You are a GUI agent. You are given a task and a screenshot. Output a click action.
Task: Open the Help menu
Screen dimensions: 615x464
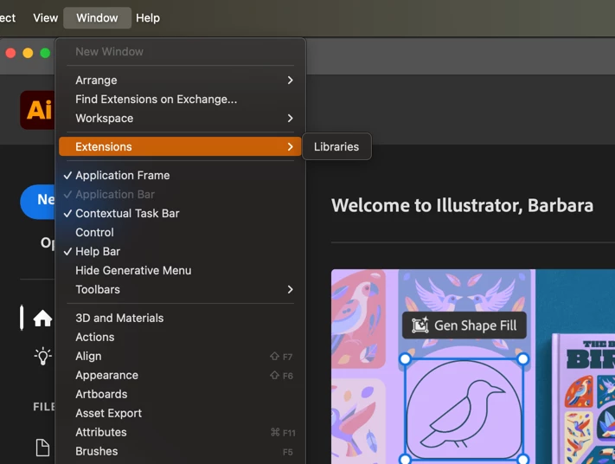[148, 17]
